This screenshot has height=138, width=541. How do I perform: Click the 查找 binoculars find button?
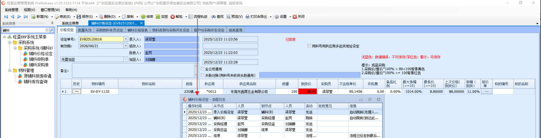pos(218,17)
